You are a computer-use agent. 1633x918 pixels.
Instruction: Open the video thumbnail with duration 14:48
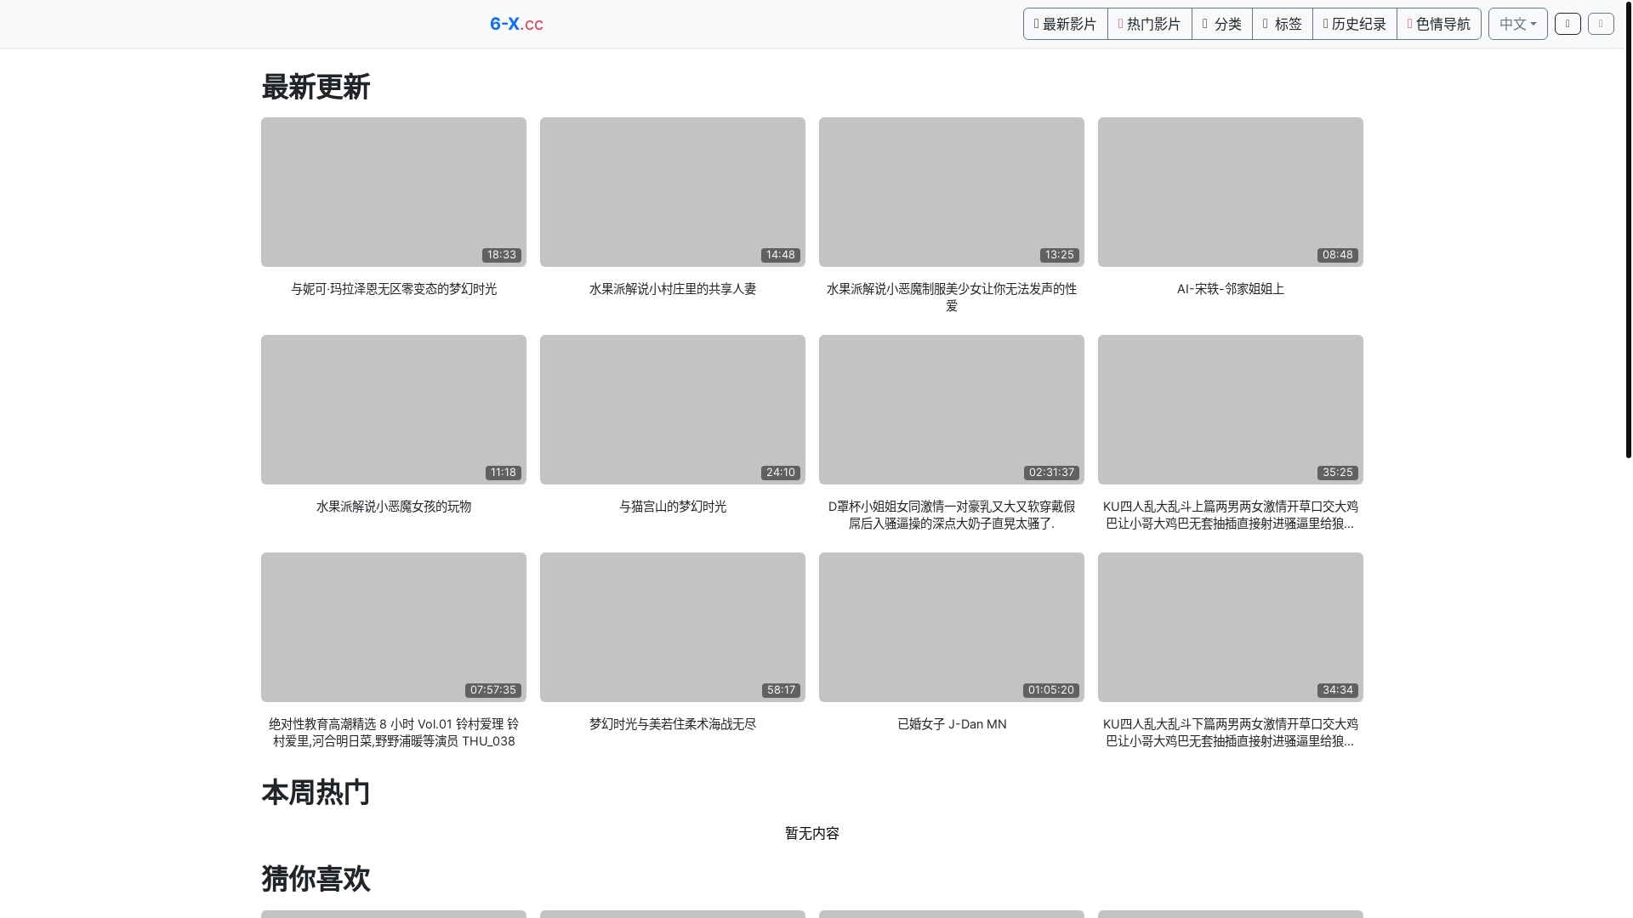coord(673,192)
